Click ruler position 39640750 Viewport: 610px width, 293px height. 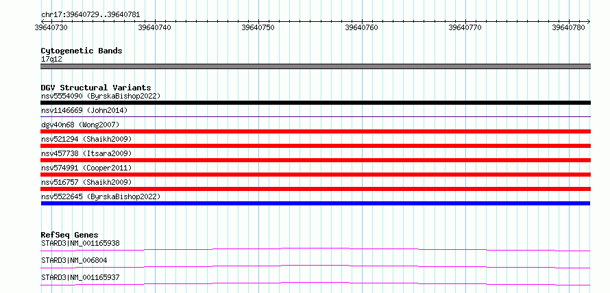pyautogui.click(x=258, y=27)
